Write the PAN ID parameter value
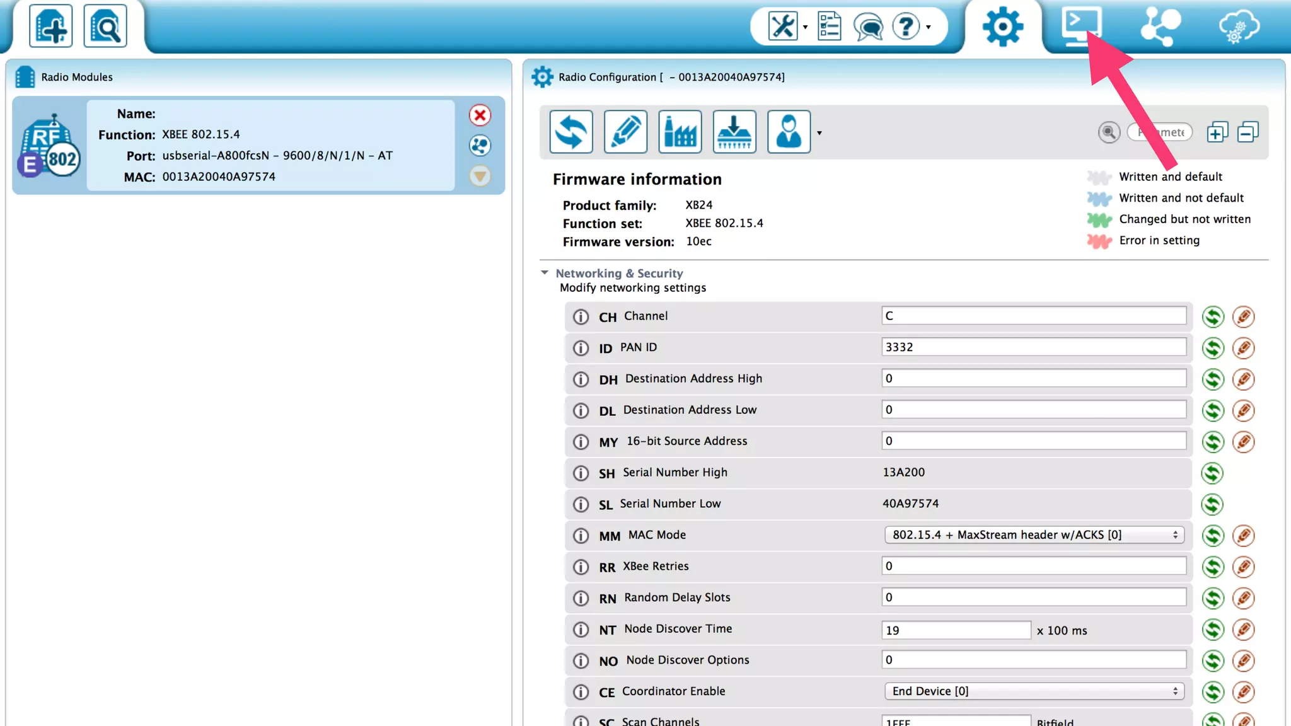The image size is (1291, 726). (x=1243, y=348)
